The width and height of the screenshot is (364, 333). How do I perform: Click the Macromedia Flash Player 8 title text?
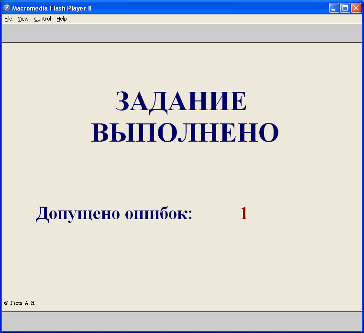click(52, 8)
